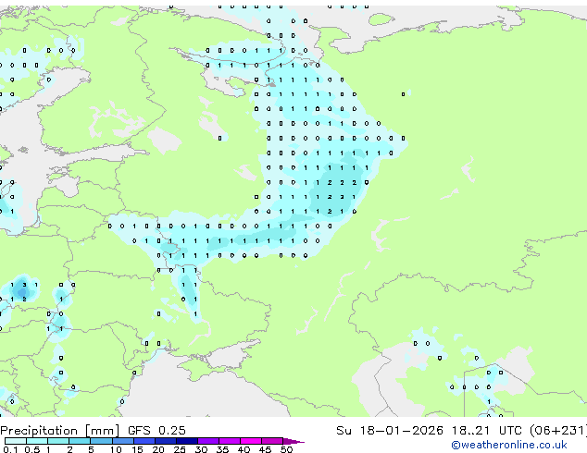
Task: Choose the 35–40 mm magenta swatch
Action: 229,441
